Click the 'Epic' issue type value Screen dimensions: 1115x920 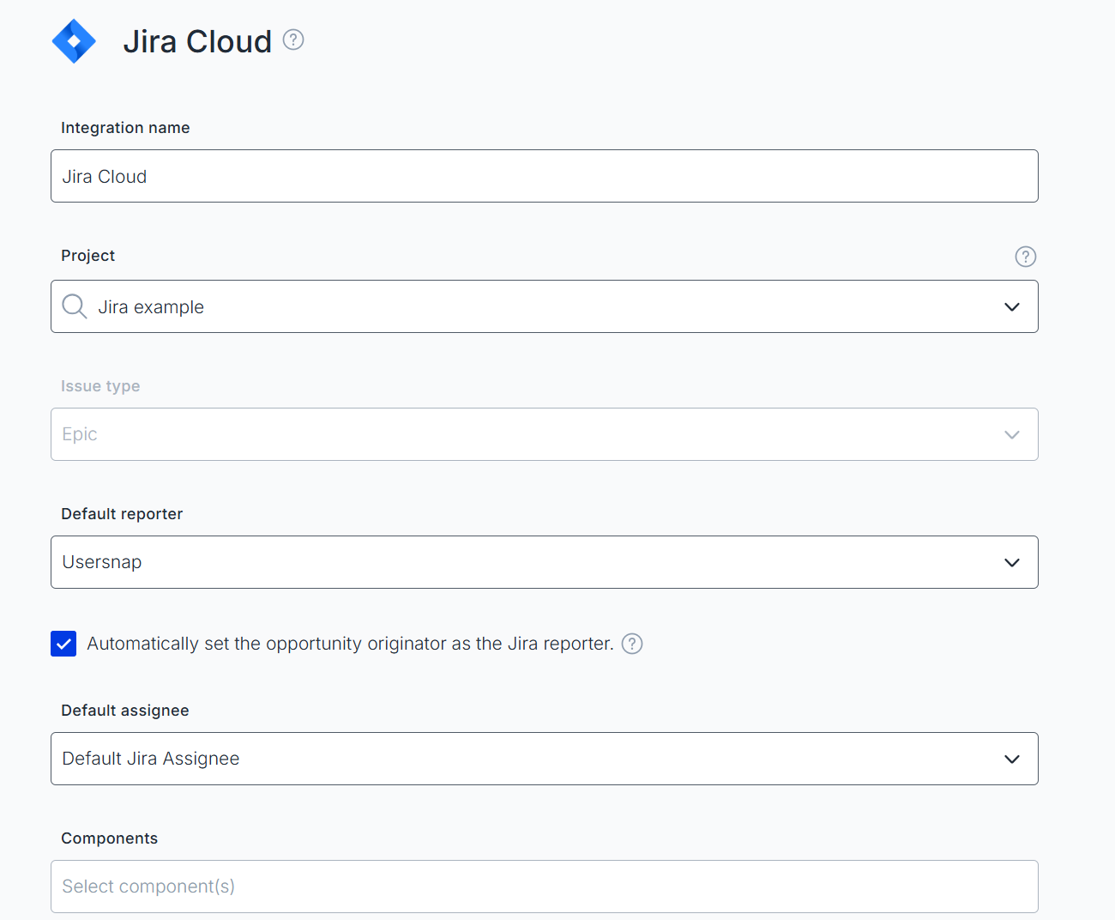[80, 434]
